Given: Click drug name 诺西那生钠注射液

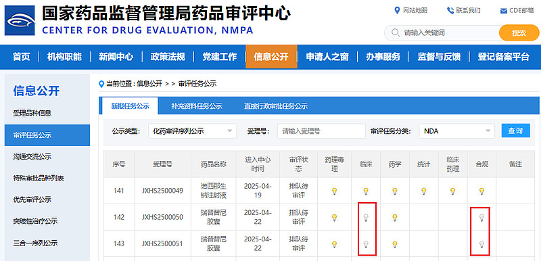Looking at the screenshot, I should [x=214, y=191].
